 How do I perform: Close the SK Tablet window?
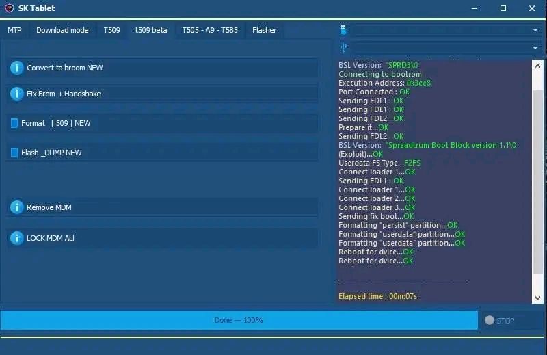pyautogui.click(x=532, y=8)
